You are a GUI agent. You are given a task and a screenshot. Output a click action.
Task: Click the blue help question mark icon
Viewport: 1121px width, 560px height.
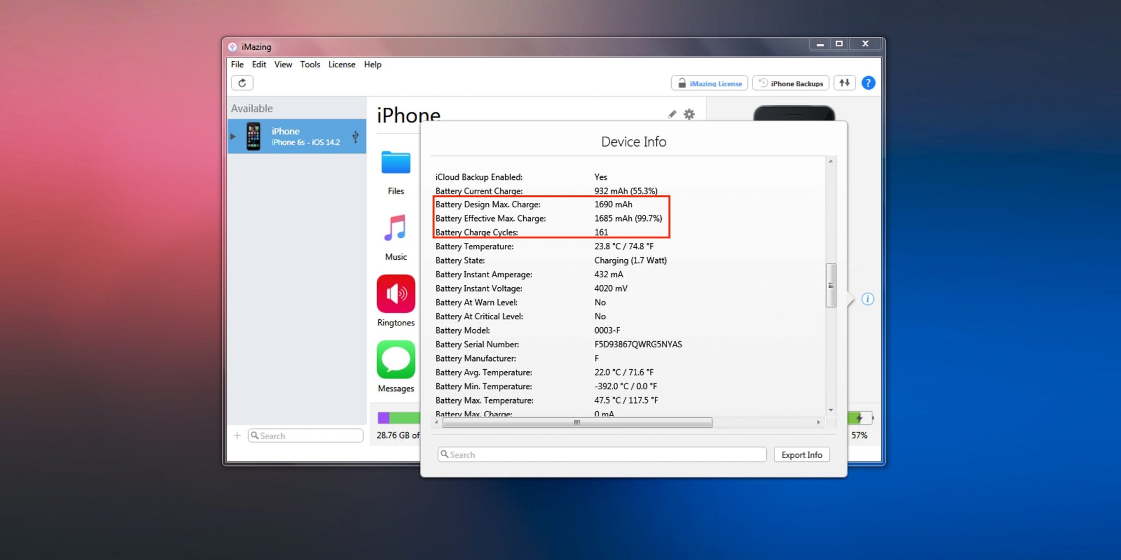coord(868,83)
